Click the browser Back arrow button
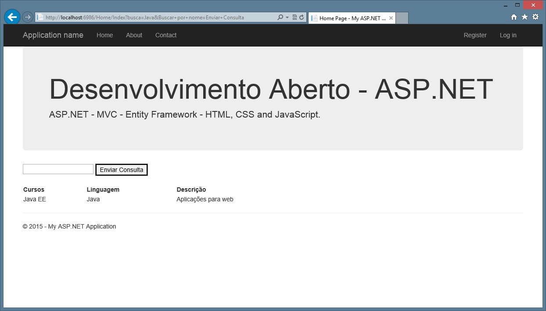This screenshot has height=311, width=546. click(x=12, y=17)
